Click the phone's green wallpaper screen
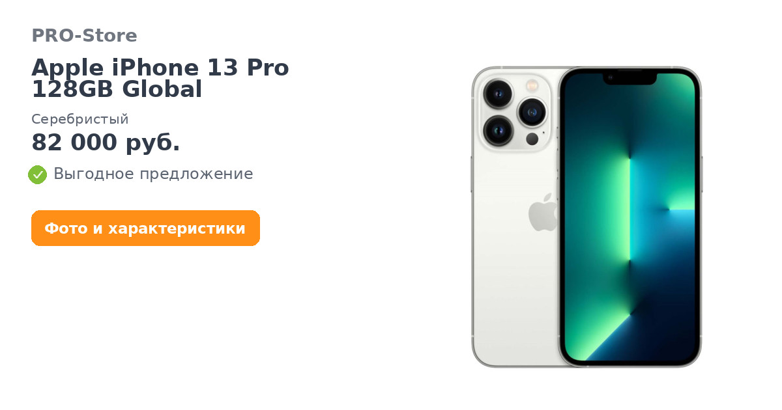The height and width of the screenshot is (410, 782). pos(630,217)
